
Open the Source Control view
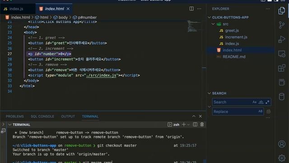(282, 25)
